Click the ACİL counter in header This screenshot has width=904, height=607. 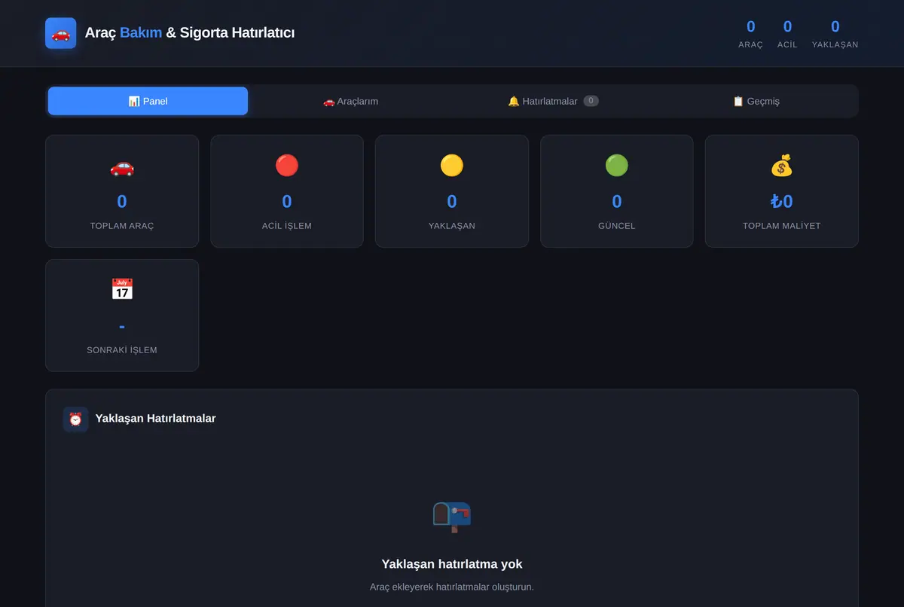point(787,34)
